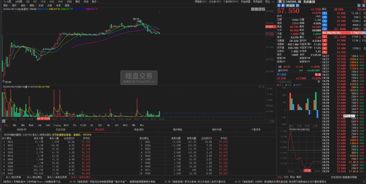The image size is (366, 184).
Task: Click the '1' level icon above order book
Action: pos(364,6)
